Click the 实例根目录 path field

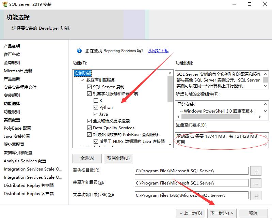point(192,171)
